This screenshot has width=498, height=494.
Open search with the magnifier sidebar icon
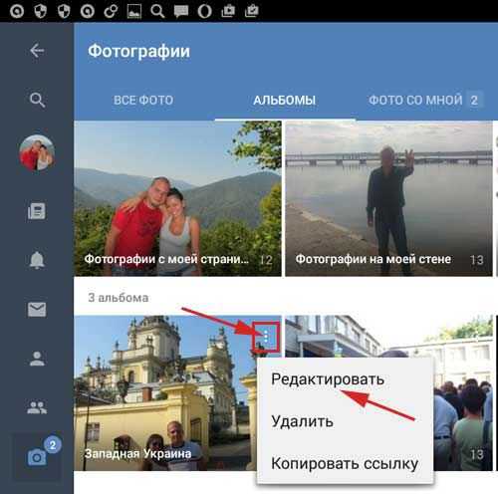[37, 100]
